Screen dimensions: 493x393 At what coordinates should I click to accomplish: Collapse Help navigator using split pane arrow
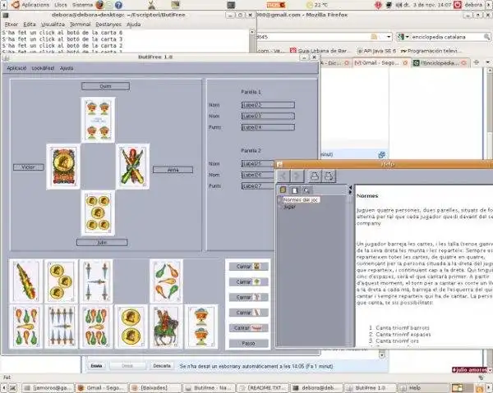pos(350,187)
